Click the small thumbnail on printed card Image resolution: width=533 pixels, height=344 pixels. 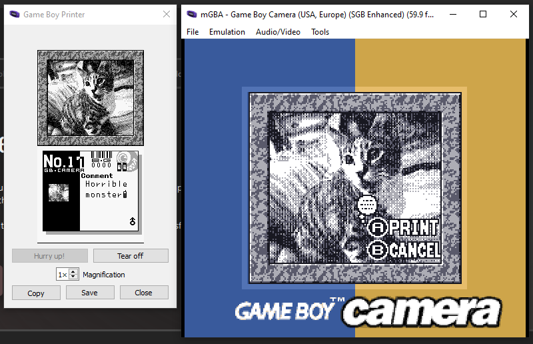pos(59,193)
